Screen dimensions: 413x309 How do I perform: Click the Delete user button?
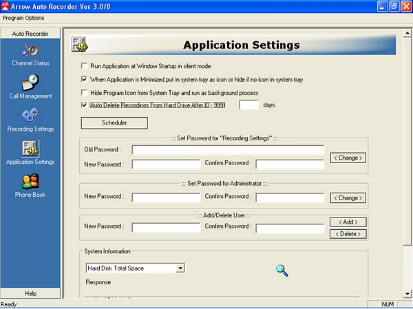coord(348,234)
